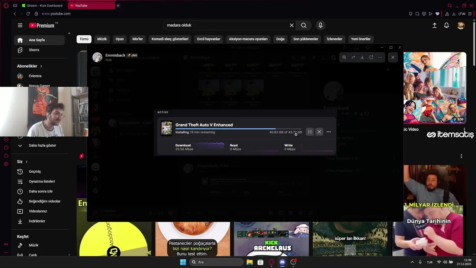
Task: Open File Explorer from taskbar
Action: pos(250,262)
